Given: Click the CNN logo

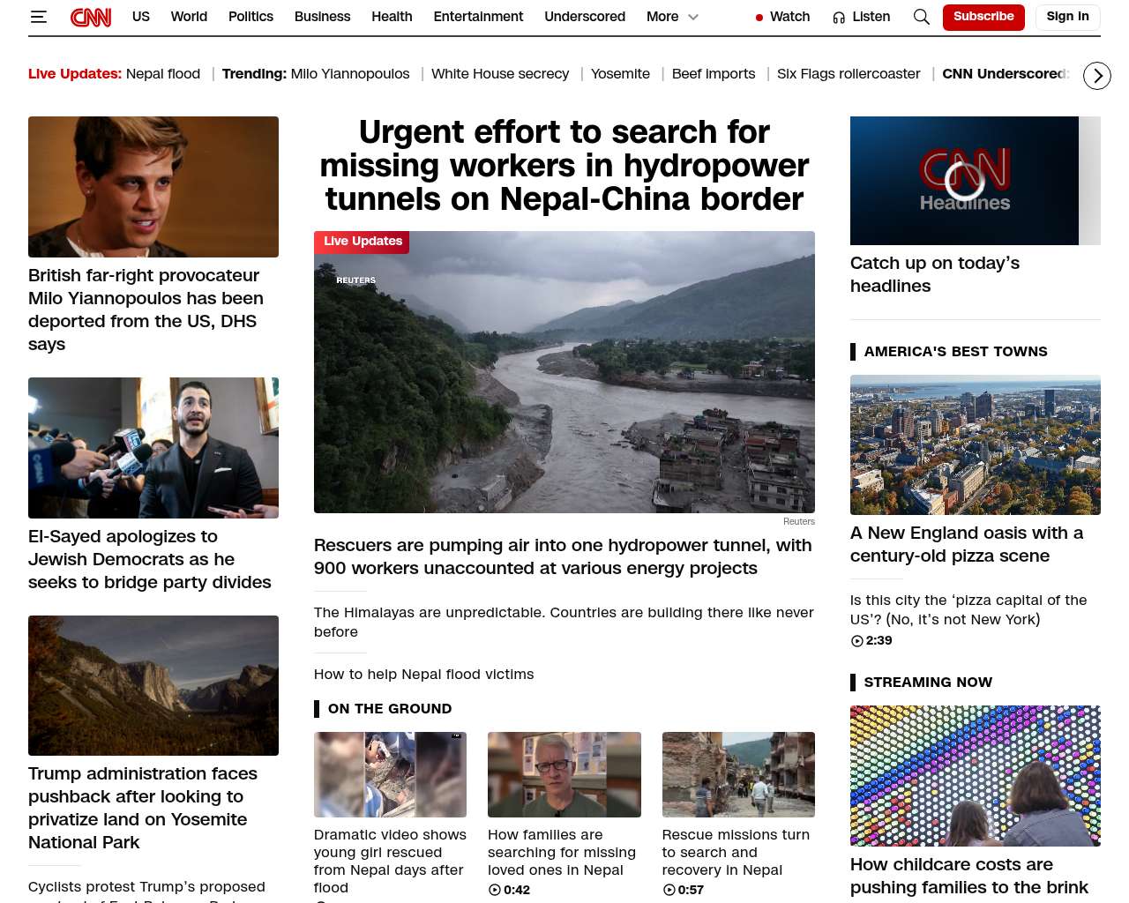Looking at the screenshot, I should click(x=91, y=17).
